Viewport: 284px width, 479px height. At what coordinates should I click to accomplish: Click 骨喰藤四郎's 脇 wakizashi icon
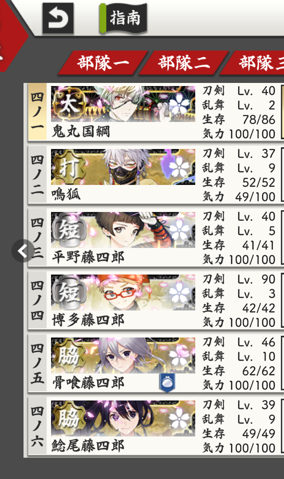pyautogui.click(x=69, y=355)
